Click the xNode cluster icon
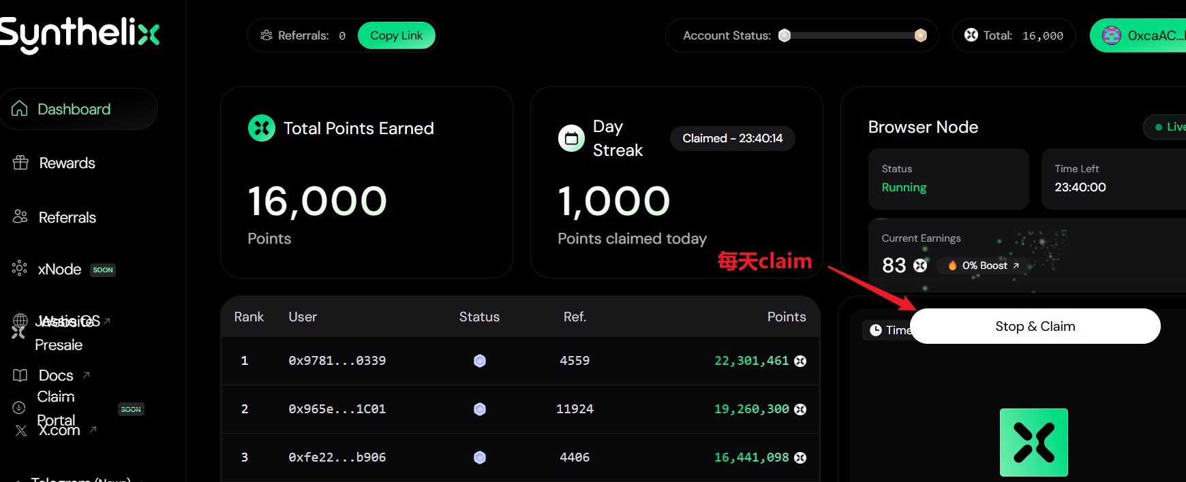Viewport: 1186px width, 482px height. click(x=20, y=268)
